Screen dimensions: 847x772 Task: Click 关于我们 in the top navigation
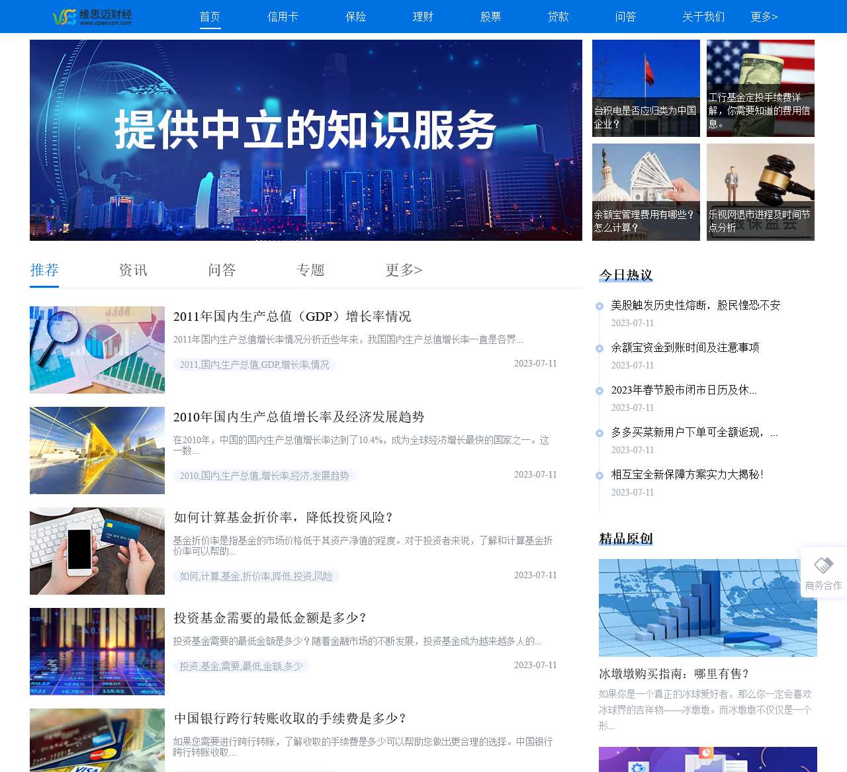coord(703,18)
